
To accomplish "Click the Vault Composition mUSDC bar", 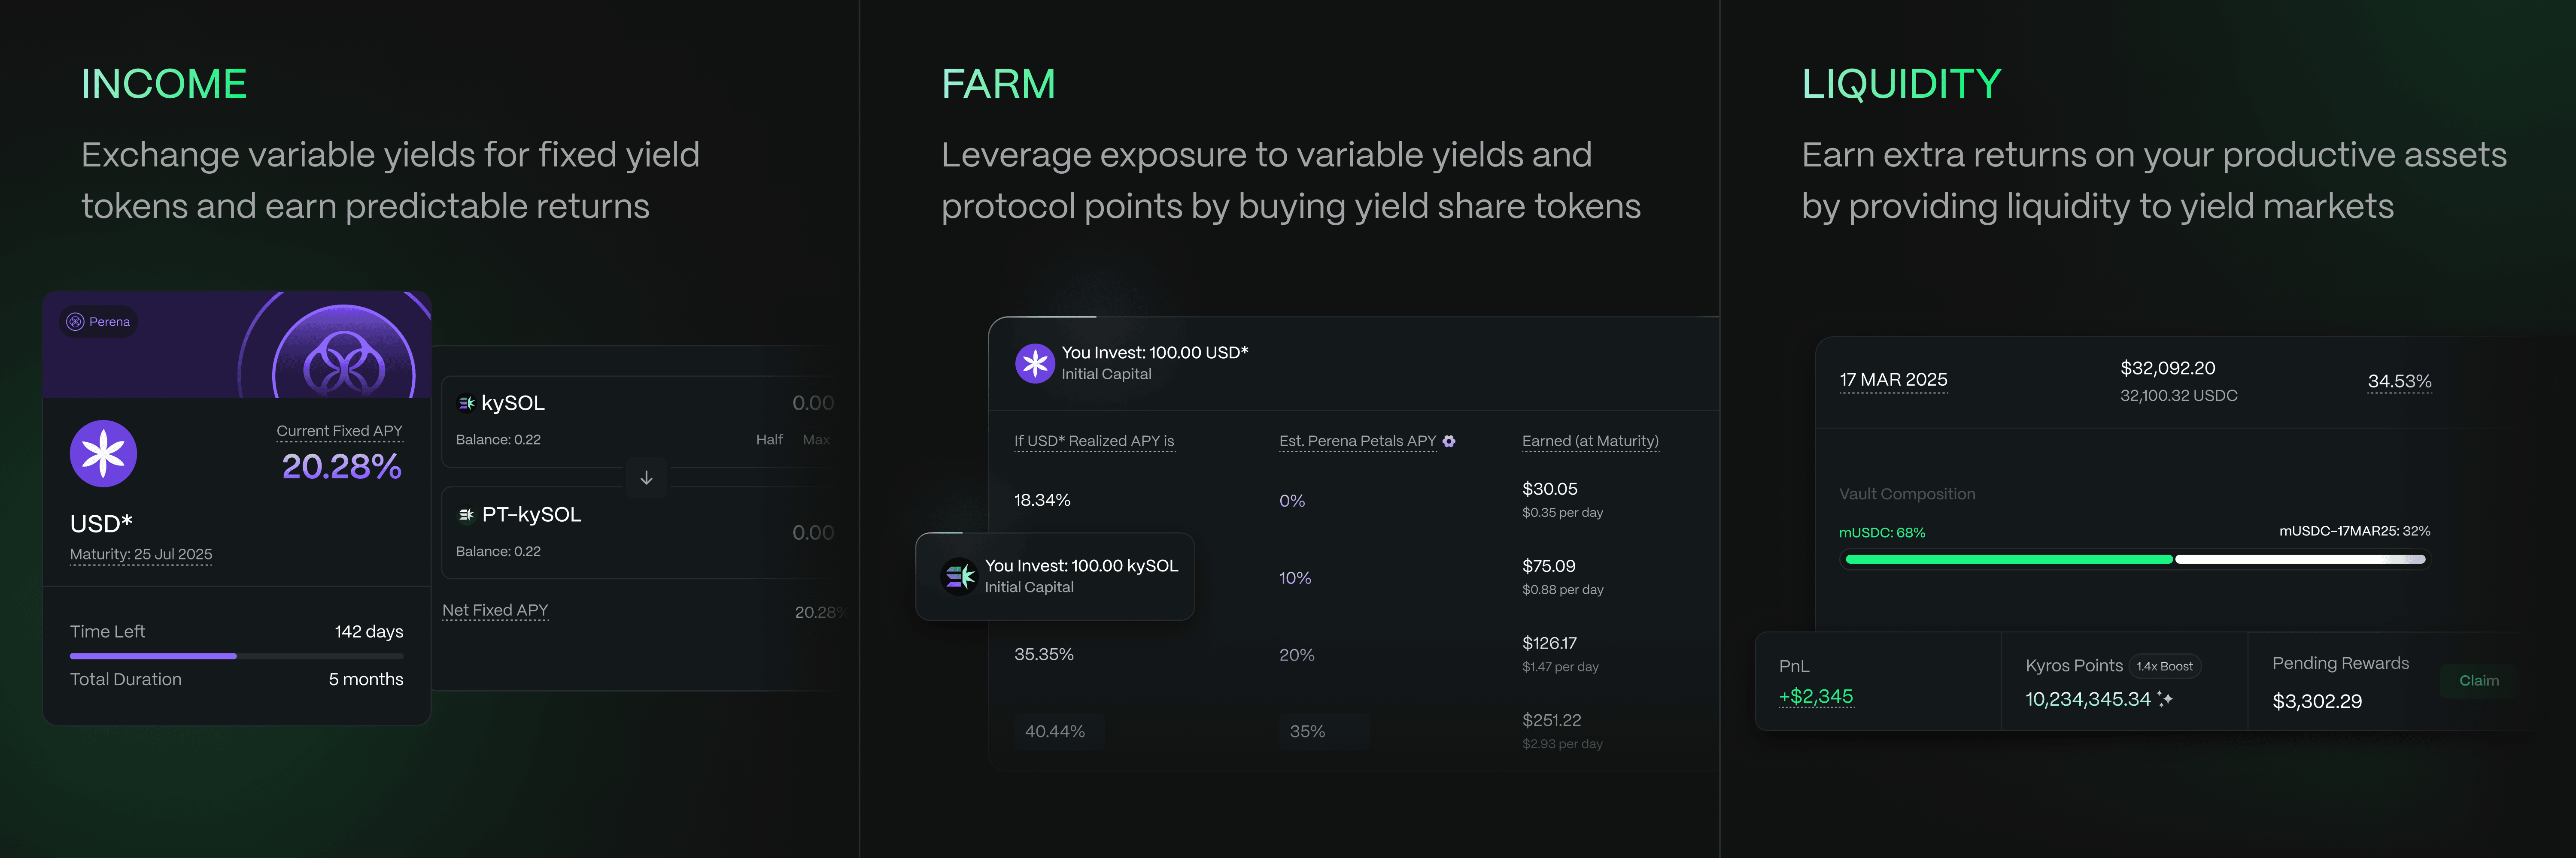I will click(2008, 559).
